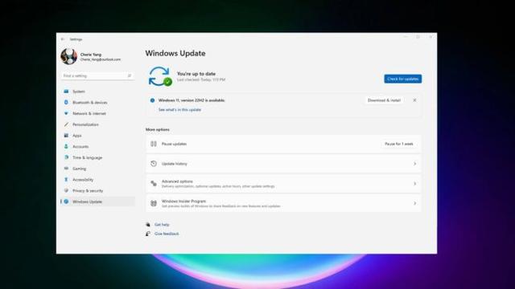Click the Bluetooth & devices icon
The width and height of the screenshot is (515, 289).
[66, 102]
